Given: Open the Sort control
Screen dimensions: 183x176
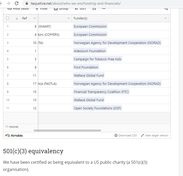Looking at the screenshot, I should pos(80,9).
